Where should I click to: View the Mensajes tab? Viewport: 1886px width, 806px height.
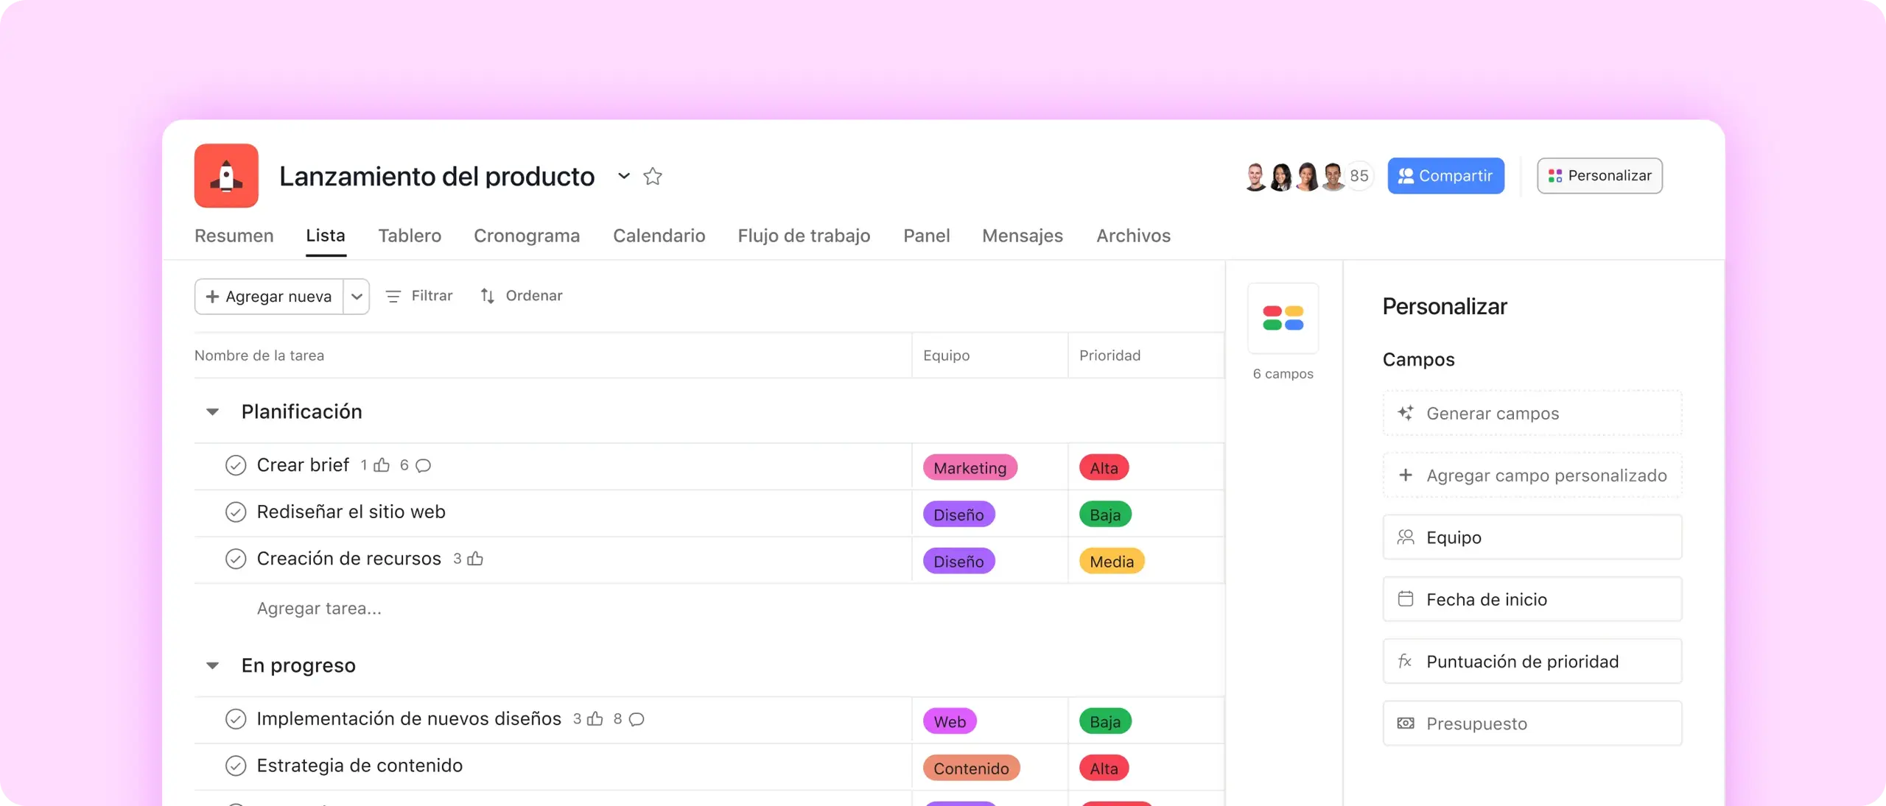(1022, 236)
